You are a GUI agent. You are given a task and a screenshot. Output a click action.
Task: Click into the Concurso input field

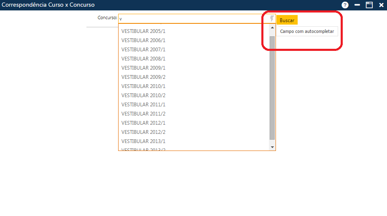[x=192, y=19]
